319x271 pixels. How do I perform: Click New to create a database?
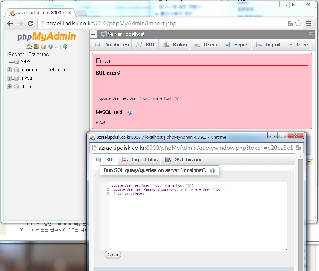(x=25, y=61)
